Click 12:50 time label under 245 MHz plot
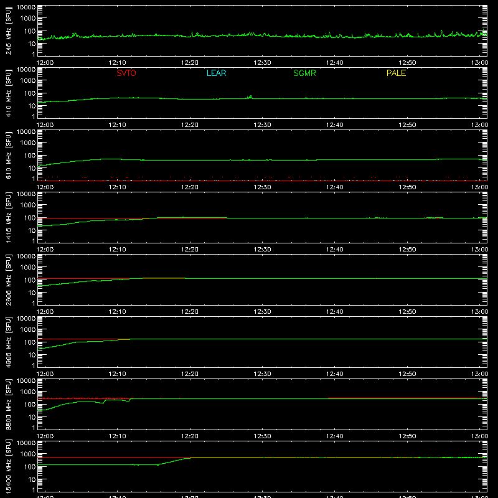Screen dimensions: 498x498 (x=407, y=63)
